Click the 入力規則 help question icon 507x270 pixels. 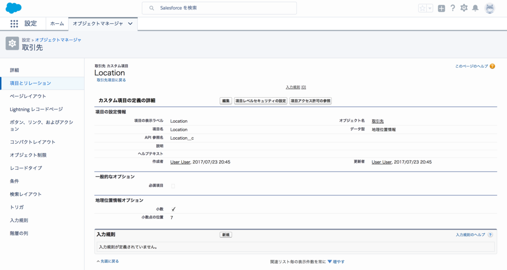click(x=490, y=235)
